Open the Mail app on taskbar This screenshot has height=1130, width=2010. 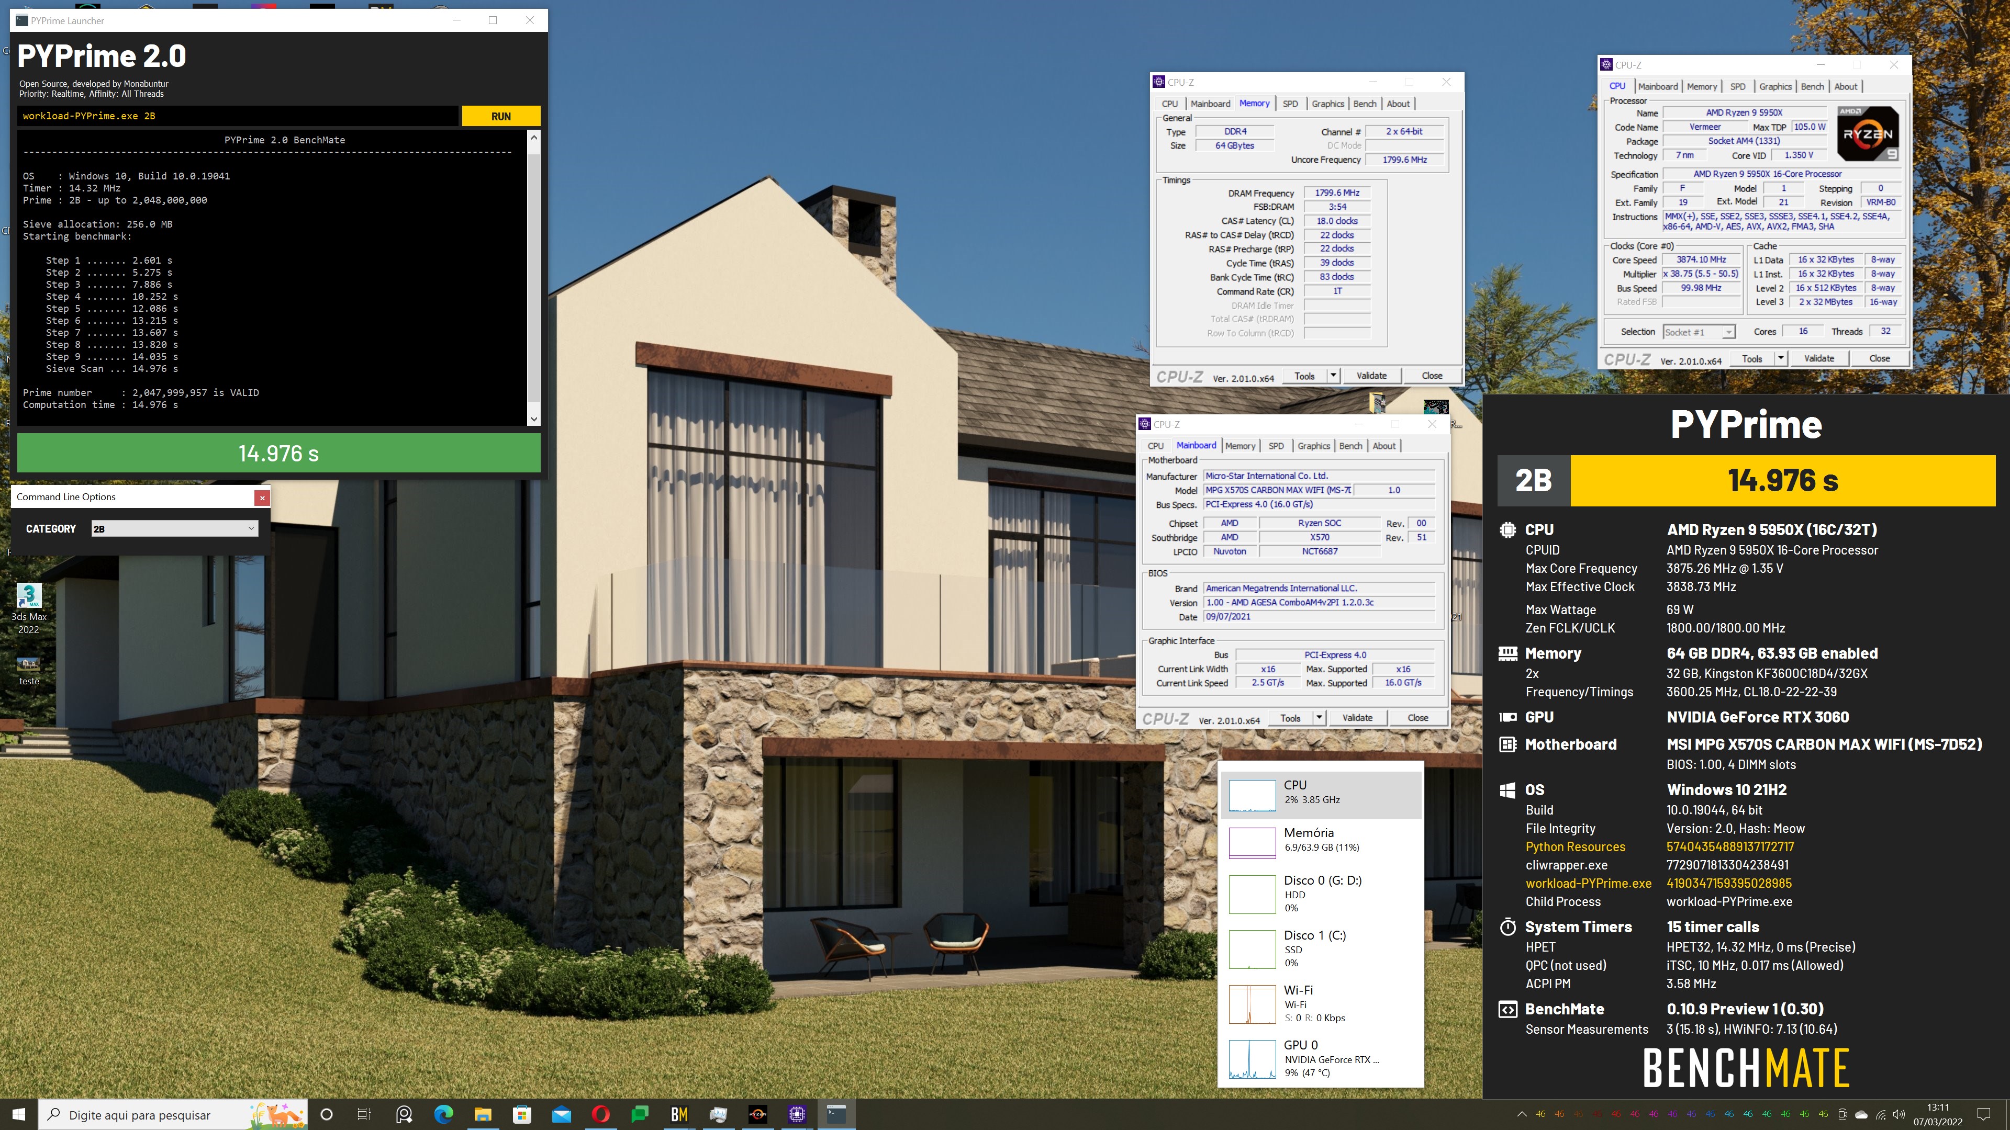(x=561, y=1114)
